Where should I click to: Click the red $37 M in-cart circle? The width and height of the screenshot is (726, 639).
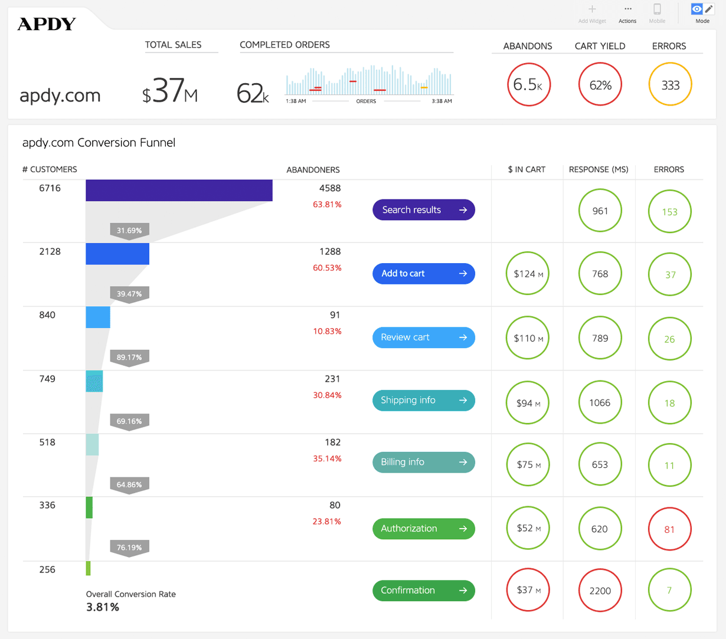528,590
